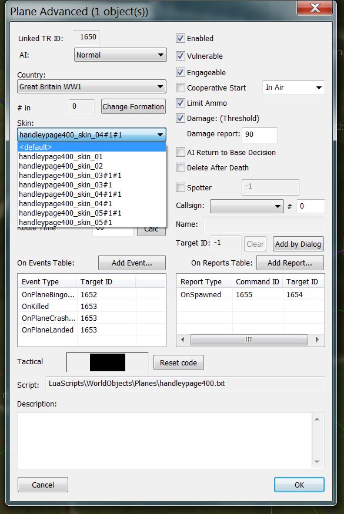
Task: Click the reports table right scroll arrow
Action: coord(318,340)
